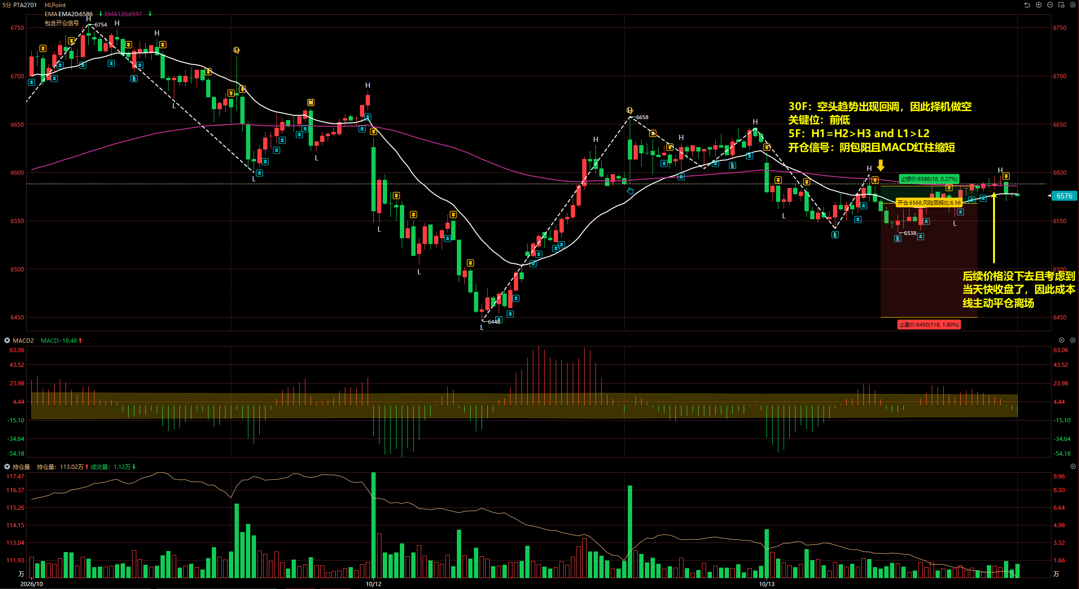Click the 5分 PTA2701 contract title

coord(19,5)
